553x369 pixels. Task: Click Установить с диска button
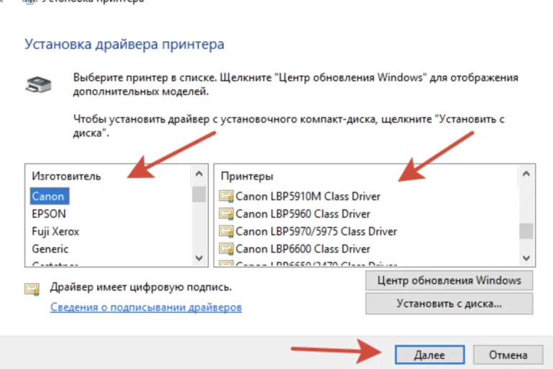(449, 303)
